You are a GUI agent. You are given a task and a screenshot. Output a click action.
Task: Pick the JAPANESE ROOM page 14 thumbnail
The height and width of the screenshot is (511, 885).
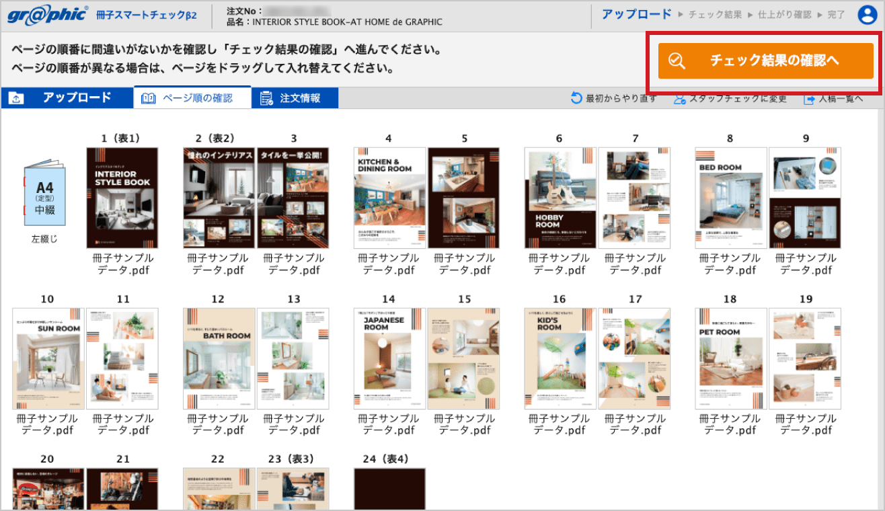pos(389,358)
